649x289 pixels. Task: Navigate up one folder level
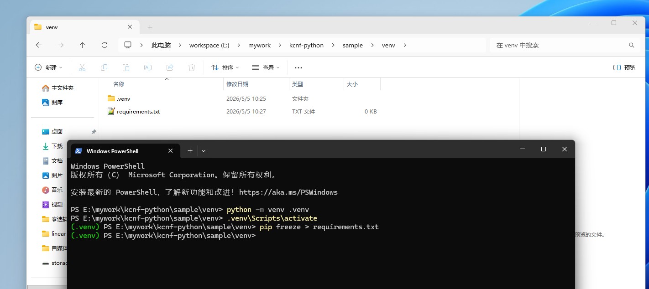[82, 45]
